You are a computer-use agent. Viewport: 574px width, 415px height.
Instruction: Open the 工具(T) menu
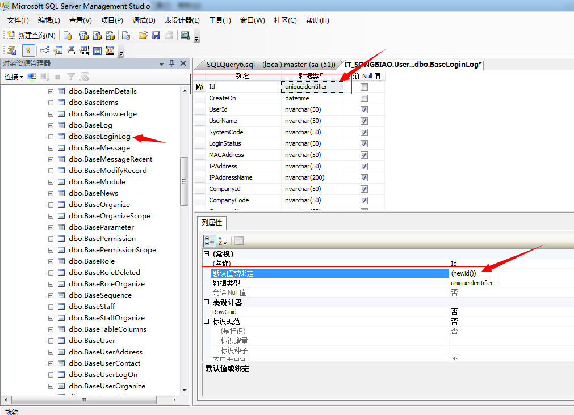point(220,20)
